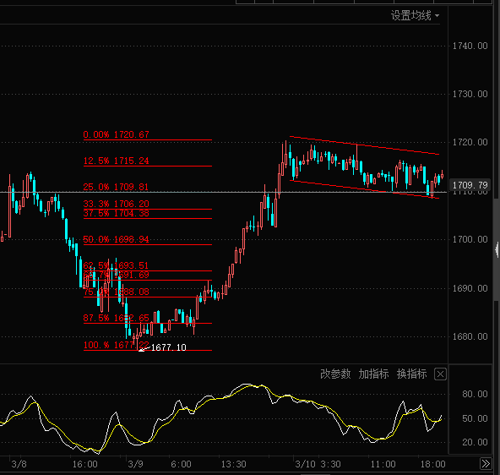Viewport: 500px width, 475px height.
Task: Click the 11:00 time axis label
Action: tap(383, 464)
